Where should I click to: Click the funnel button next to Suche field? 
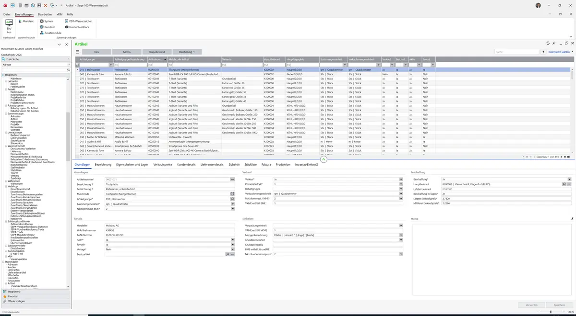[x=543, y=52]
